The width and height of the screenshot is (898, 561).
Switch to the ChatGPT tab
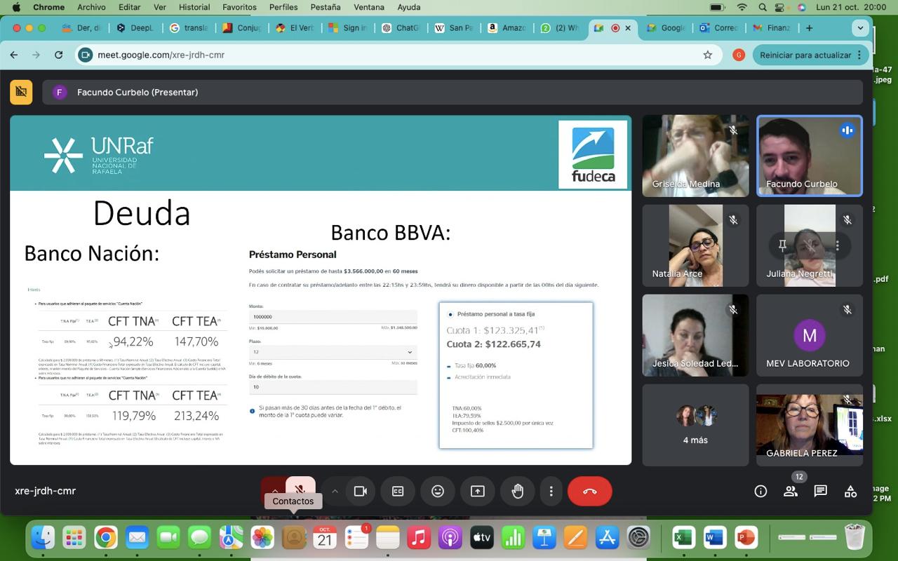pyautogui.click(x=400, y=28)
